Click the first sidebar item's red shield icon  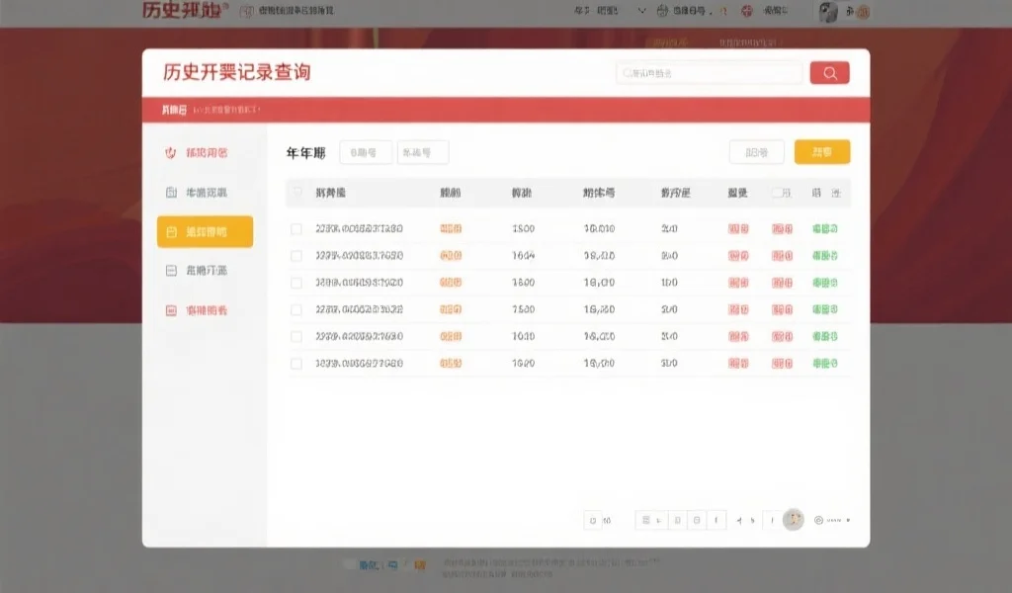pos(170,153)
